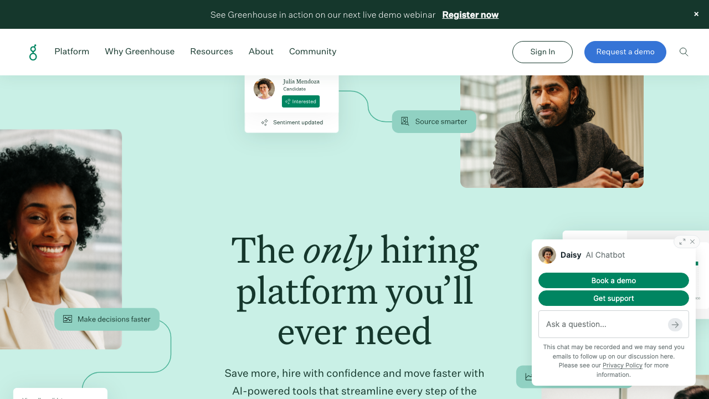Viewport: 709px width, 399px height.
Task: Click the Make decisions faster icon
Action: (x=68, y=319)
